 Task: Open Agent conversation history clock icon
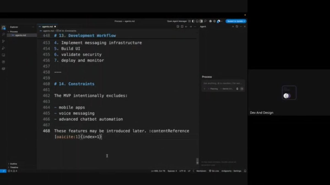237,27
